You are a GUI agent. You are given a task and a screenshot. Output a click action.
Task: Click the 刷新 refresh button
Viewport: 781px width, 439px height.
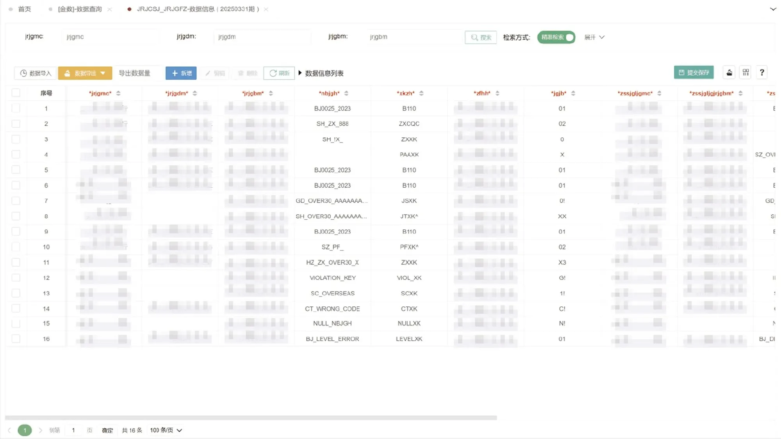[279, 73]
